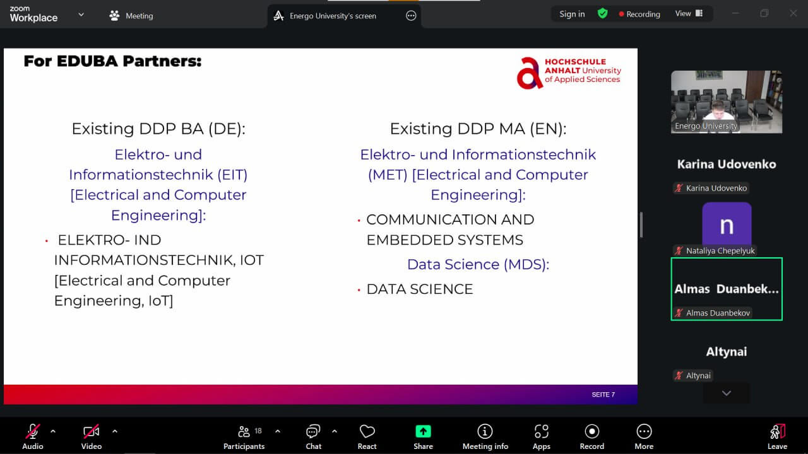The image size is (808, 454).
Task: Open the React emoji menu
Action: (x=367, y=436)
